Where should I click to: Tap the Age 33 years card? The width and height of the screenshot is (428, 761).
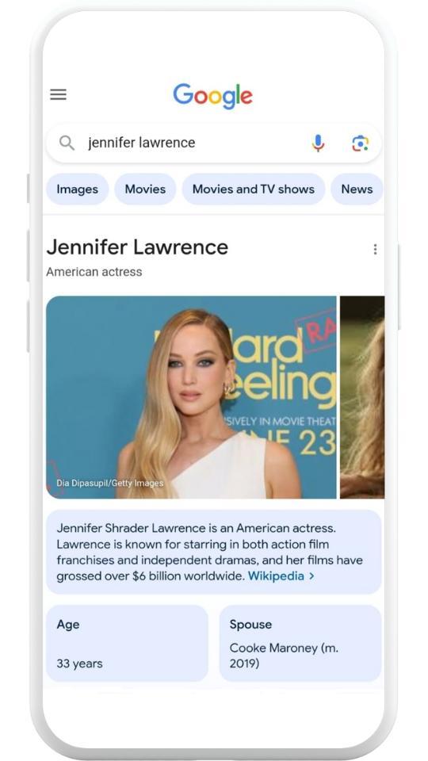[127, 643]
